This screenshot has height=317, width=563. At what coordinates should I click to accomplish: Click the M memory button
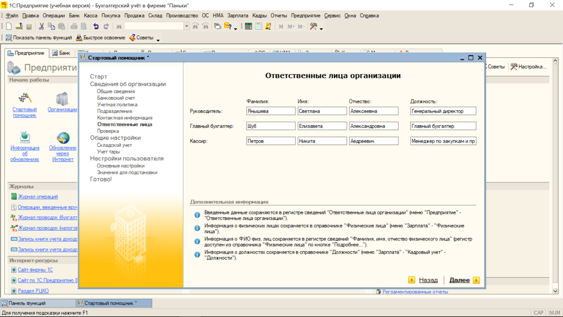[x=281, y=27]
